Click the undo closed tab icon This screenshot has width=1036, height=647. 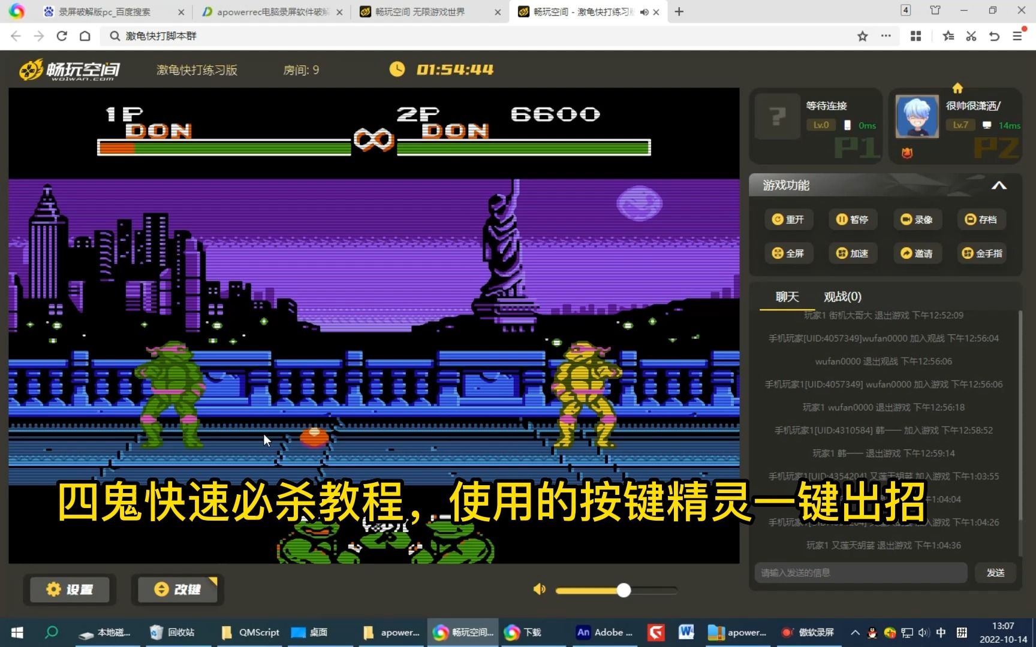pyautogui.click(x=994, y=36)
